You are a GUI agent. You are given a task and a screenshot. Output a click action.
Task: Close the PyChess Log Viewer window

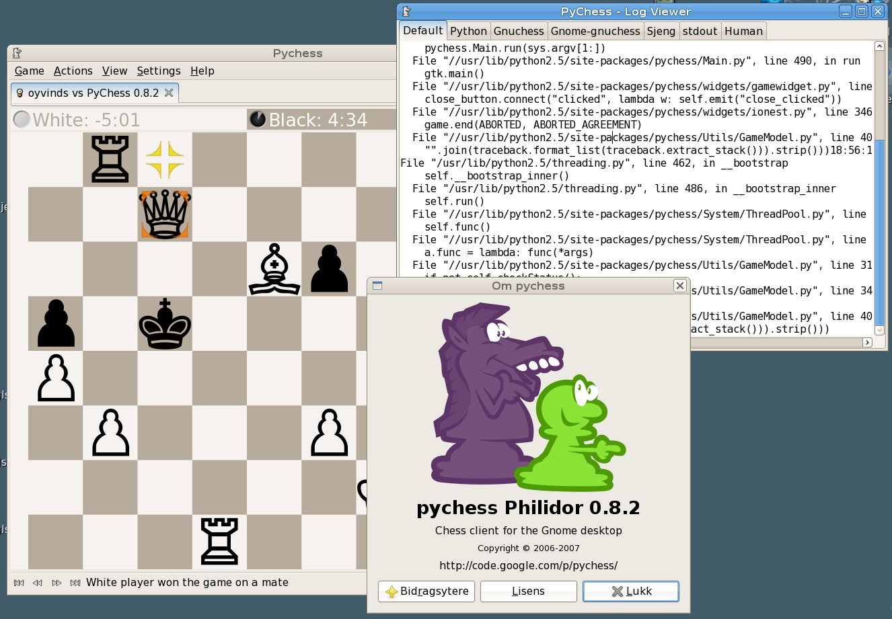coord(878,11)
